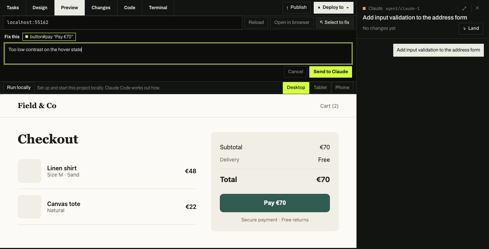Switch preview to Tablet viewport
The height and width of the screenshot is (249, 489).
point(320,88)
